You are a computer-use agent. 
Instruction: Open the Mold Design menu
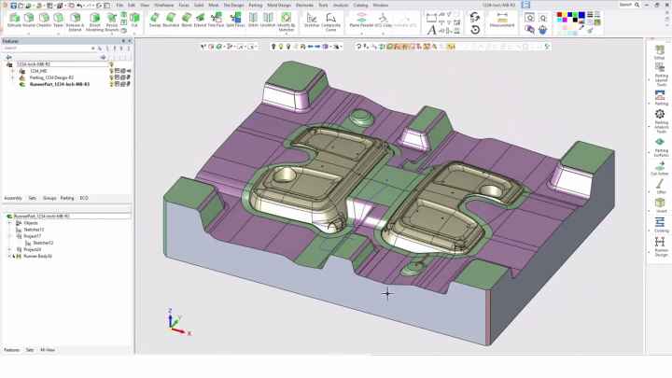coord(278,5)
